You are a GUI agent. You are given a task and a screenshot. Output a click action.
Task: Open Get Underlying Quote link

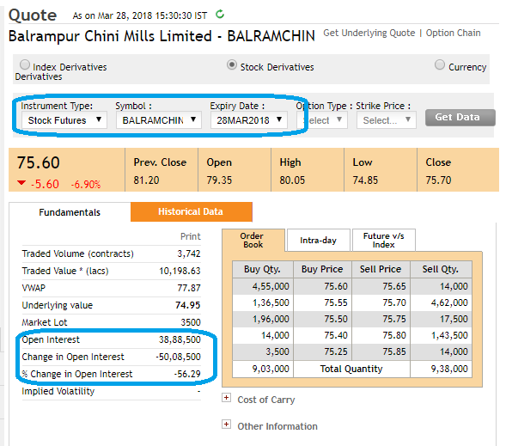click(369, 33)
